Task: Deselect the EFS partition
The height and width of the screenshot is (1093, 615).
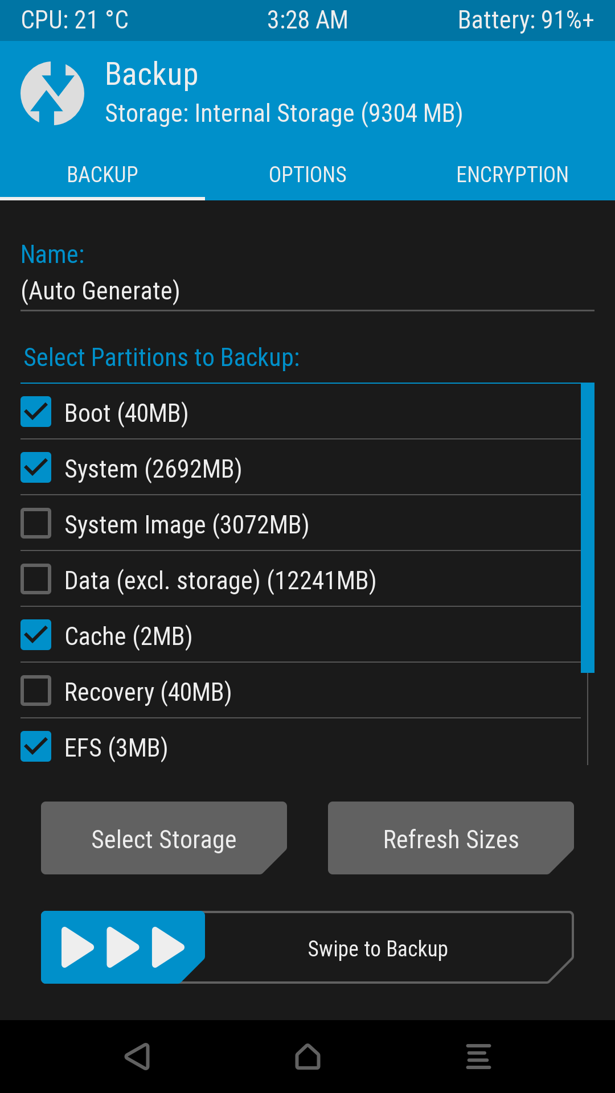Action: click(36, 746)
